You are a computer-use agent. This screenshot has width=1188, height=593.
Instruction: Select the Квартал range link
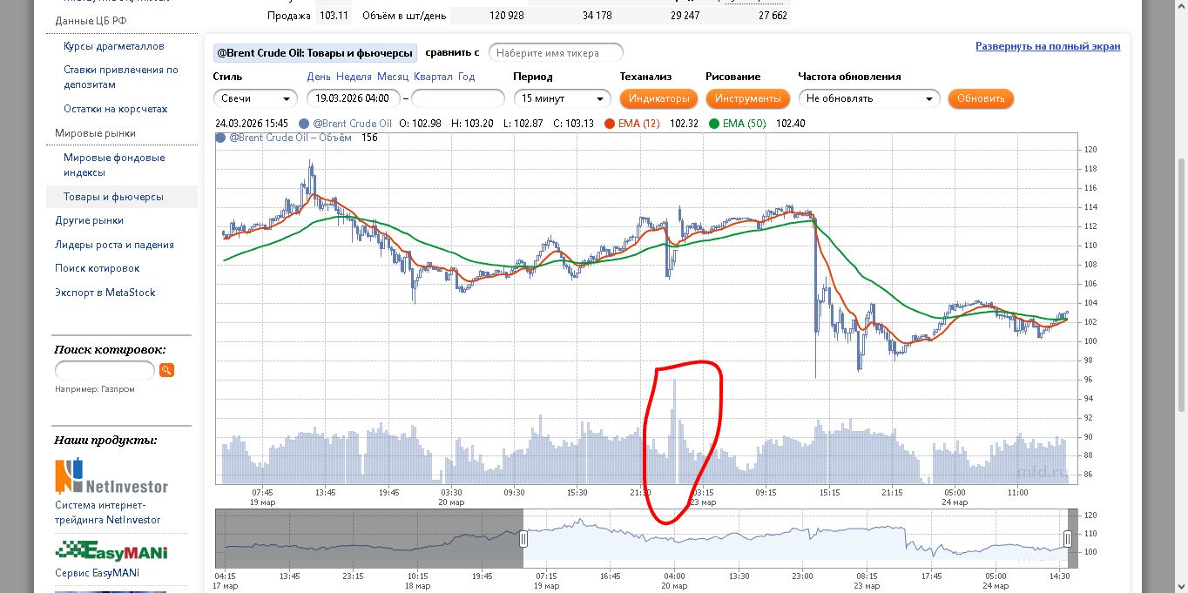point(433,77)
